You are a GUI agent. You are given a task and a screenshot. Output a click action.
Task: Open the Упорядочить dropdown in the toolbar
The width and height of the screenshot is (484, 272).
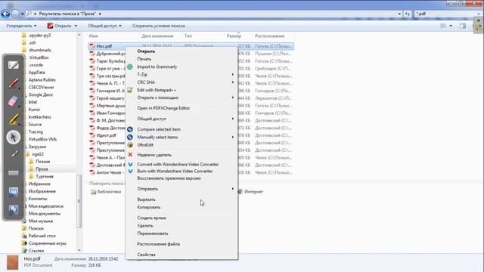coord(21,26)
